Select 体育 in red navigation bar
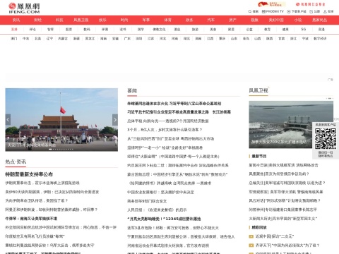The height and width of the screenshot is (254, 339). 167,20
